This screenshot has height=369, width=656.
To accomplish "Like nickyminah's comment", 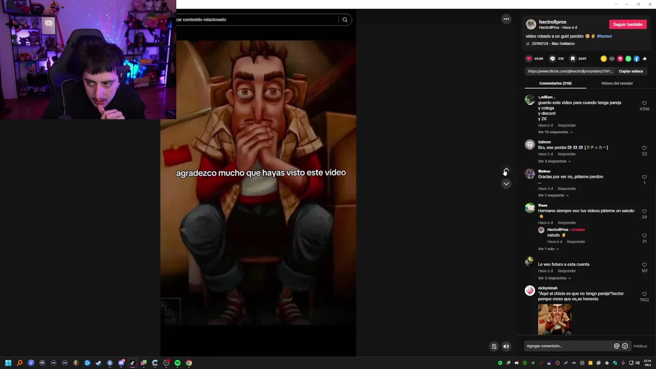I will [644, 294].
